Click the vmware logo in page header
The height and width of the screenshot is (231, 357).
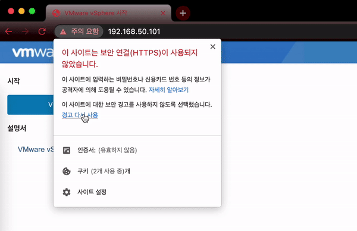coord(33,52)
